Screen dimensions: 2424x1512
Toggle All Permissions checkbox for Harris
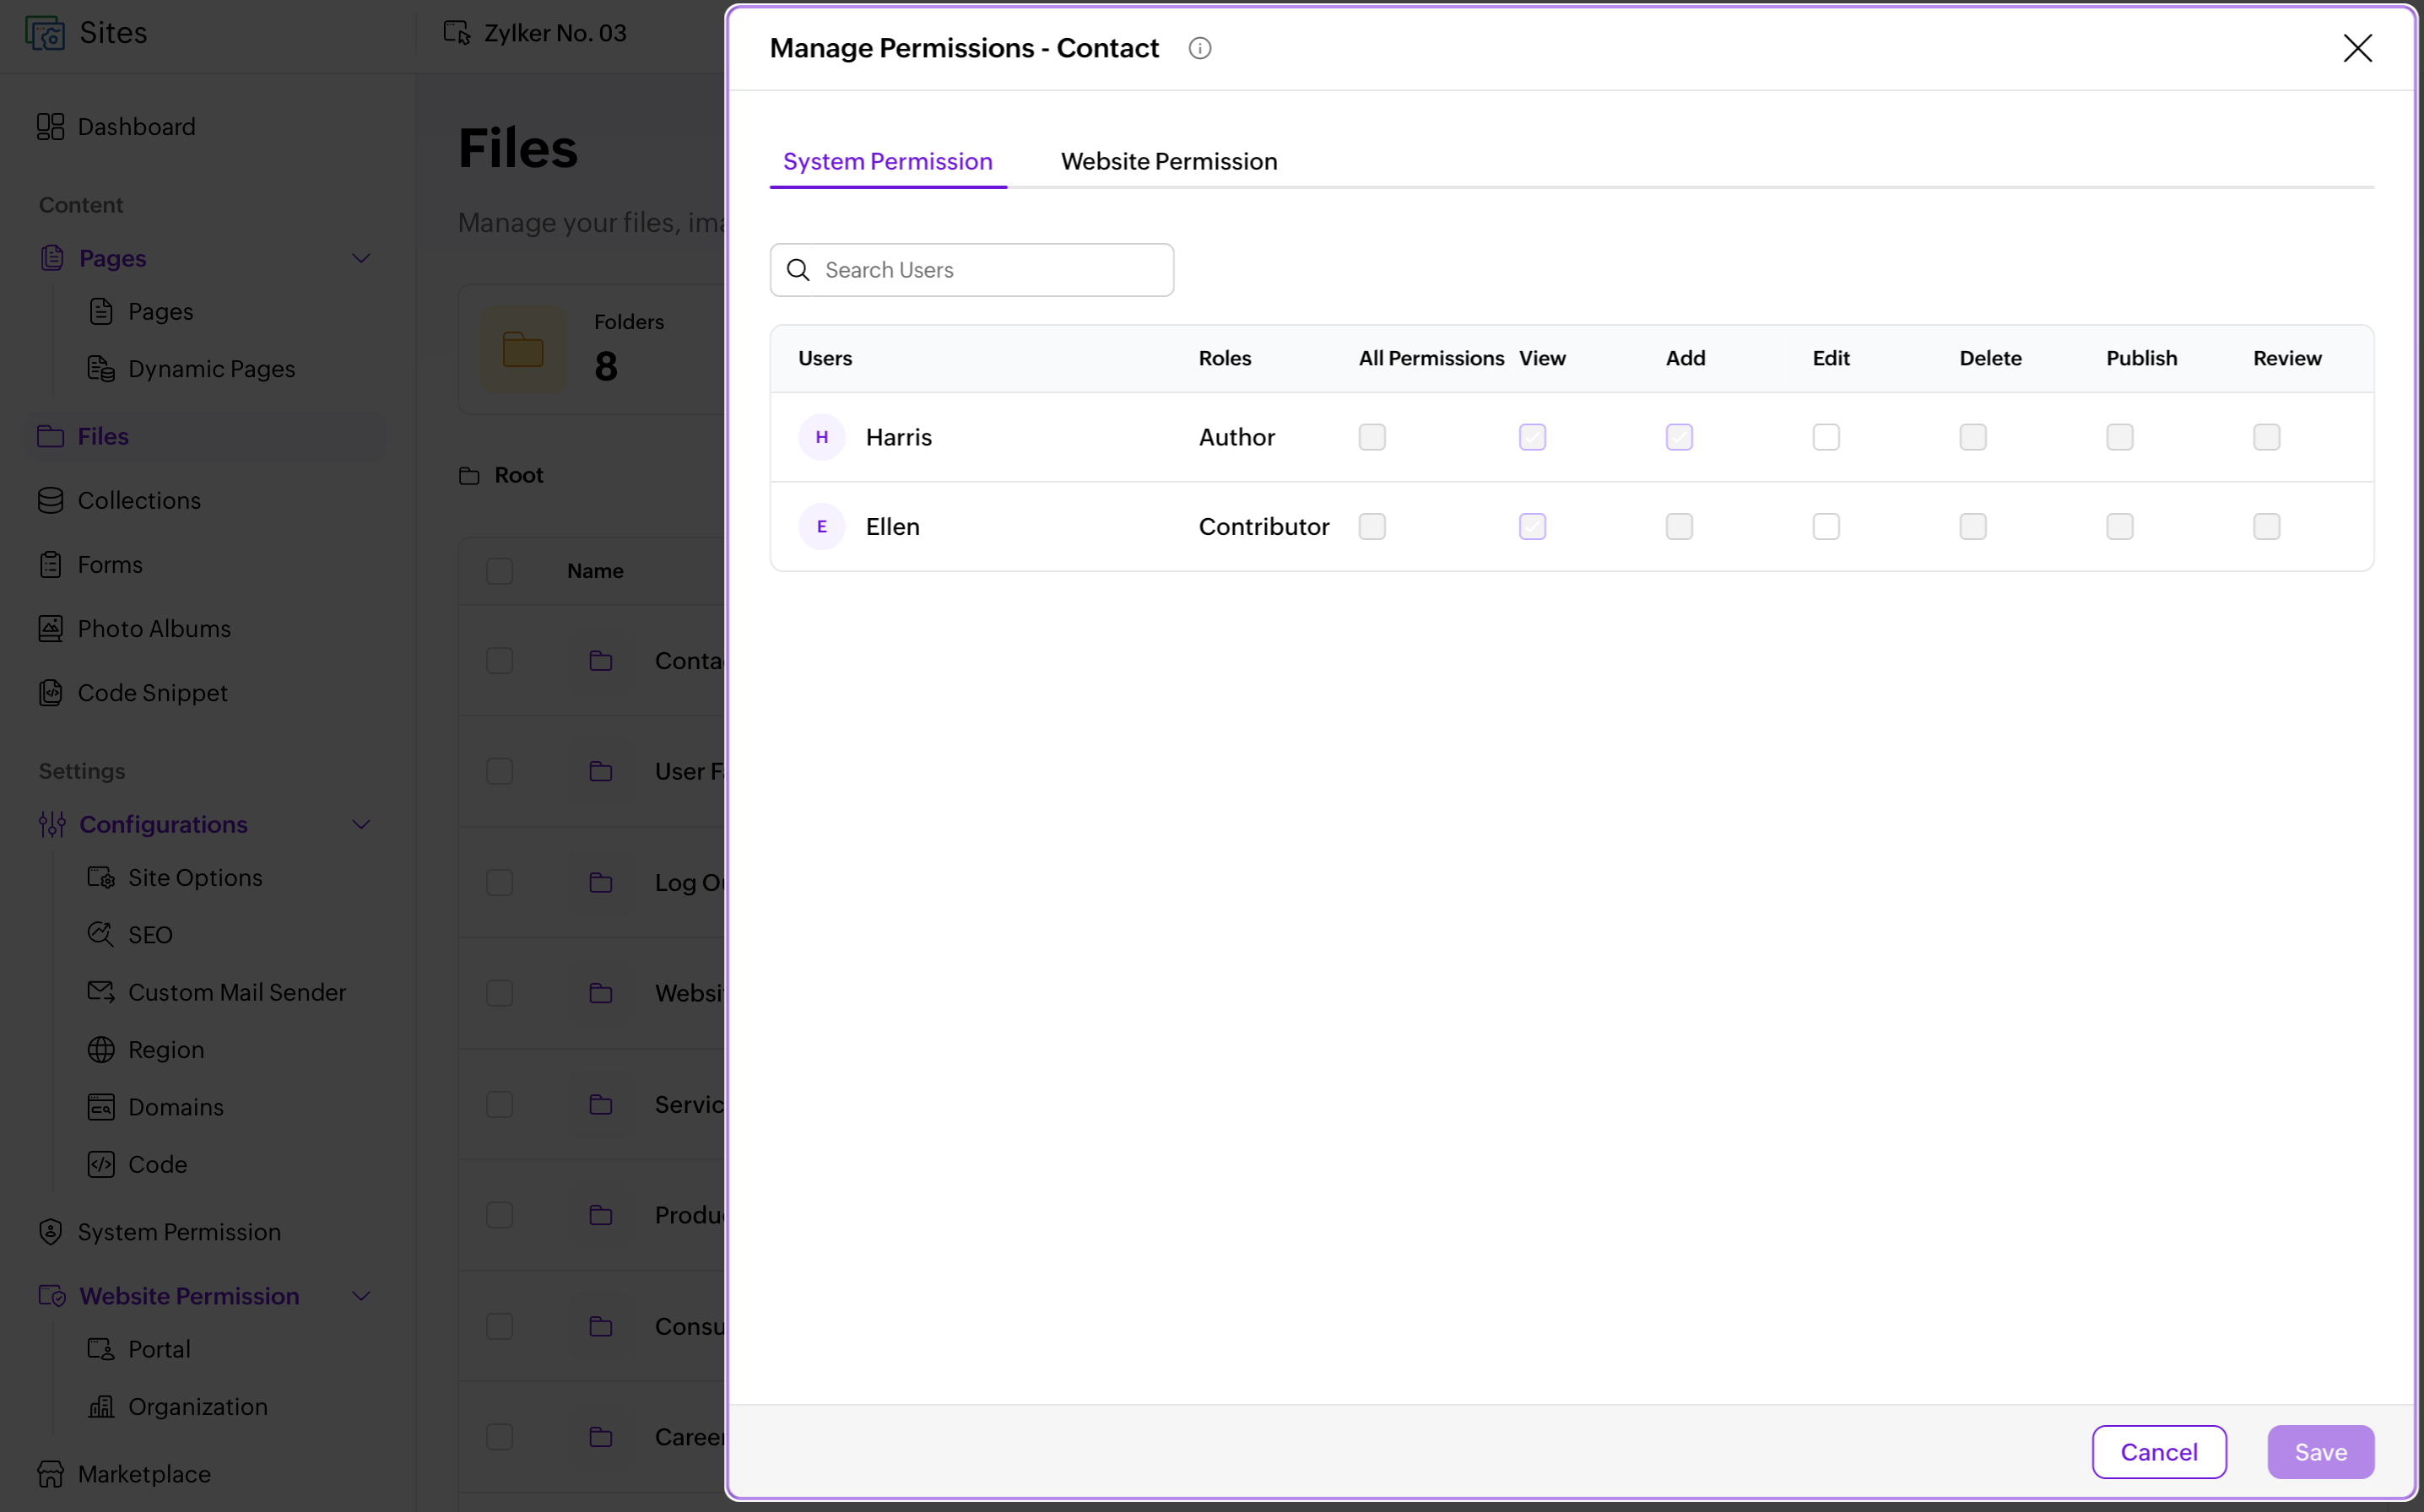click(x=1372, y=437)
